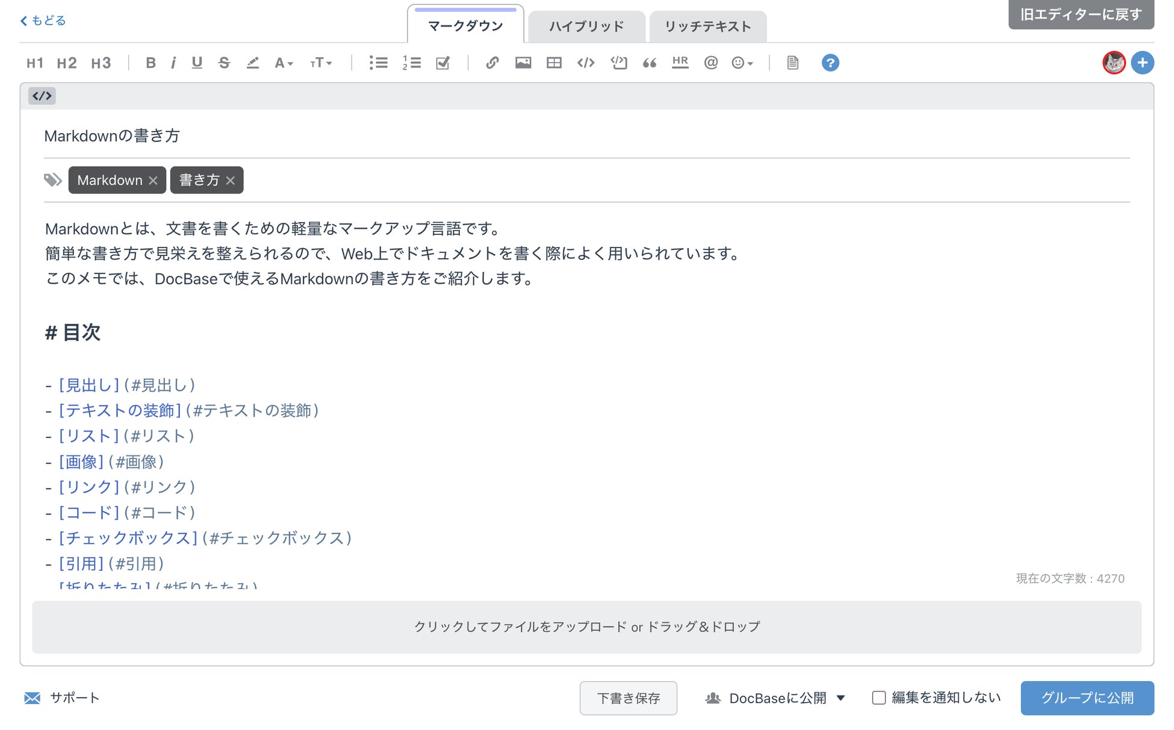The height and width of the screenshot is (730, 1174).
Task: Toggle the code view button above the title
Action: (x=42, y=96)
